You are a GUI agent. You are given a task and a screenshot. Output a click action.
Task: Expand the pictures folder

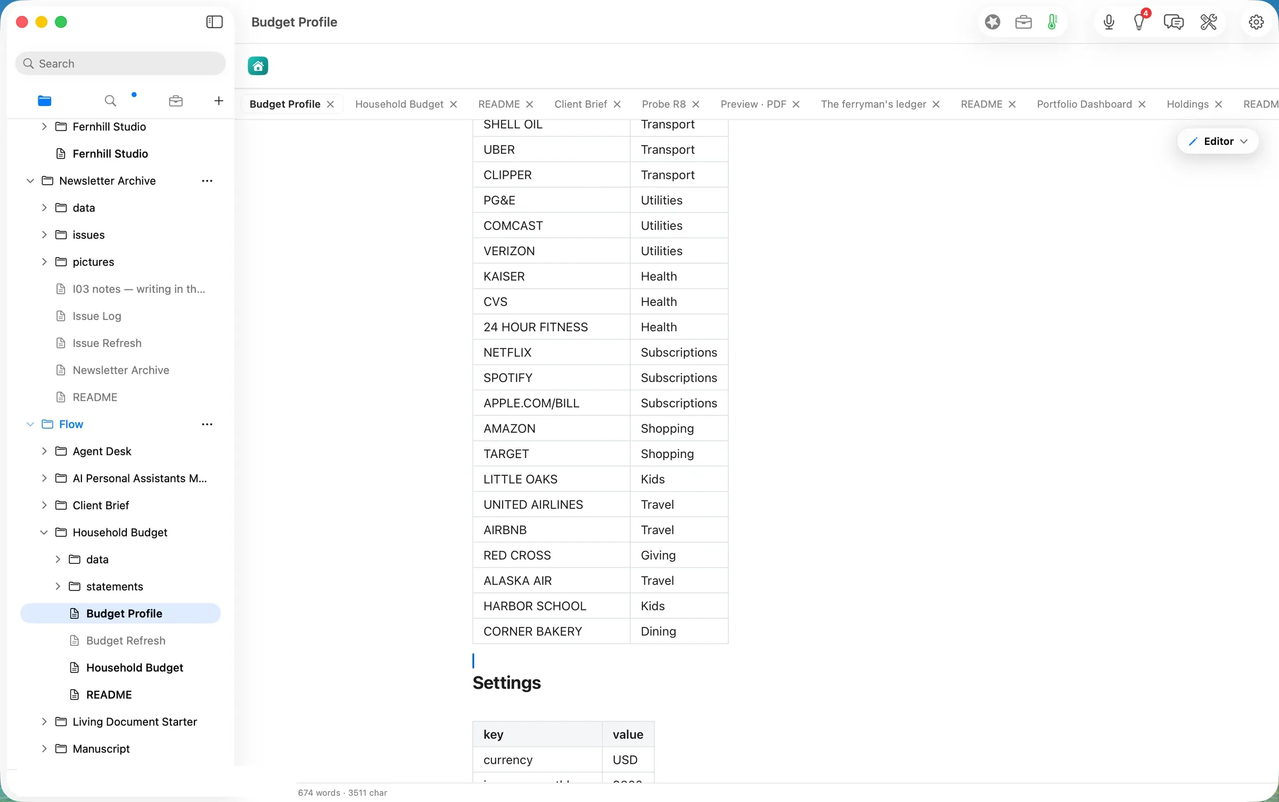(44, 261)
